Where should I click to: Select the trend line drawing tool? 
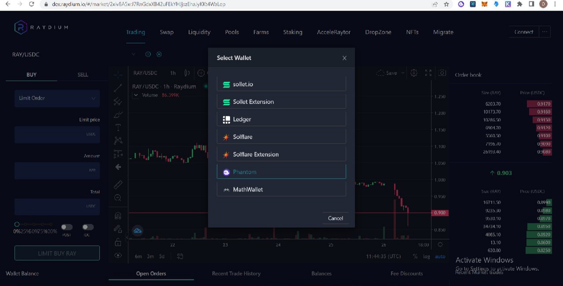pos(118,88)
